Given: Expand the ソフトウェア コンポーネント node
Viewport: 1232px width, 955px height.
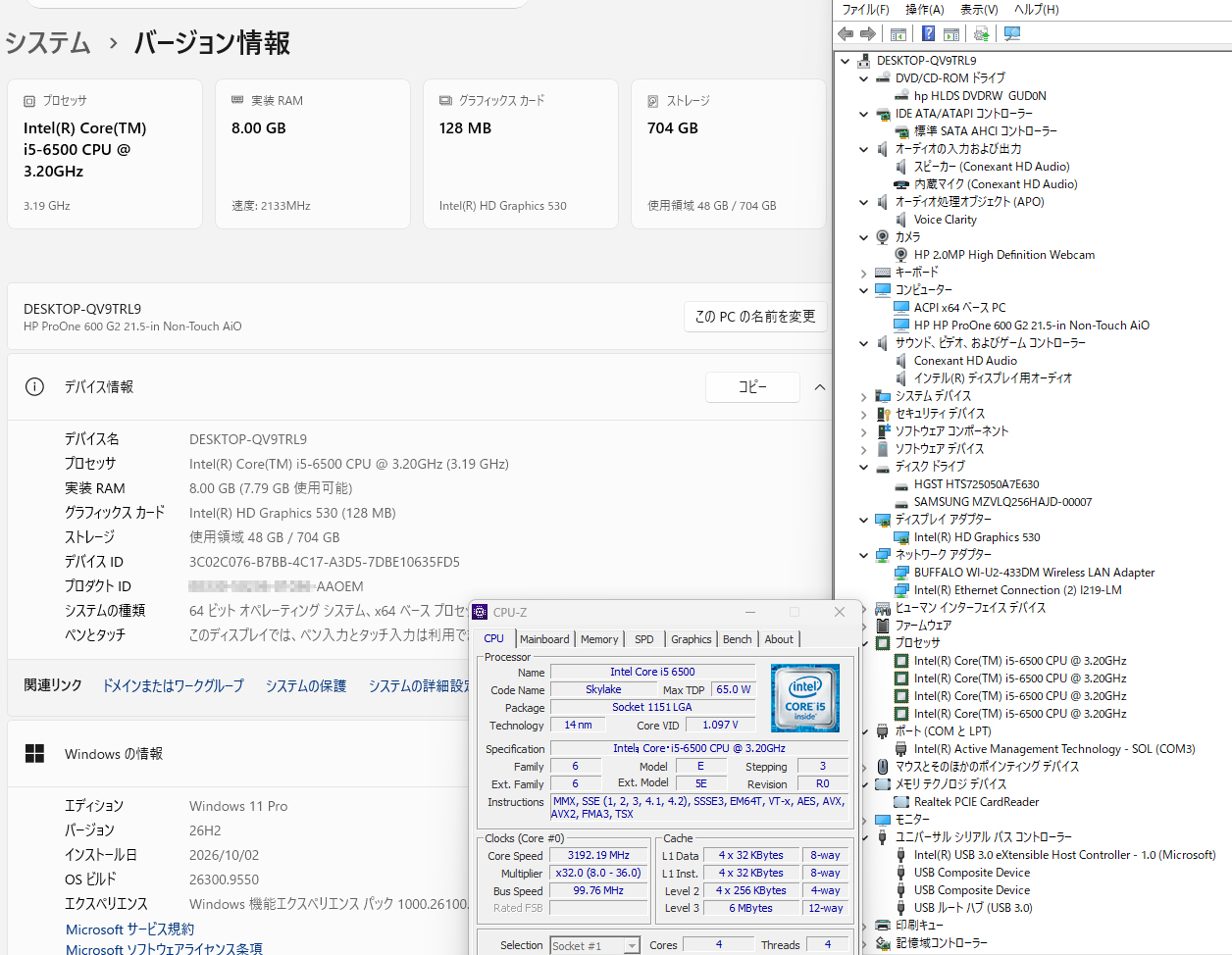Looking at the screenshot, I should click(x=863, y=431).
